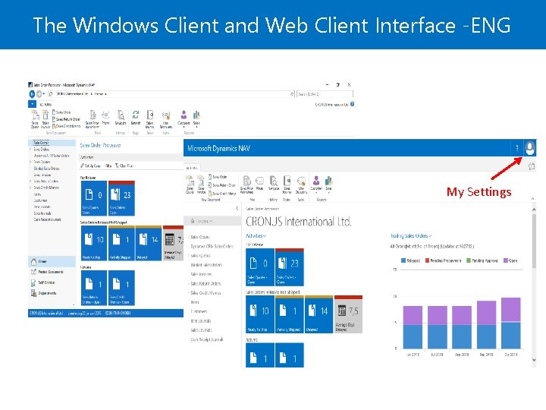Expand Trailing Sales Orders dropdown in Web Client

click(411, 236)
